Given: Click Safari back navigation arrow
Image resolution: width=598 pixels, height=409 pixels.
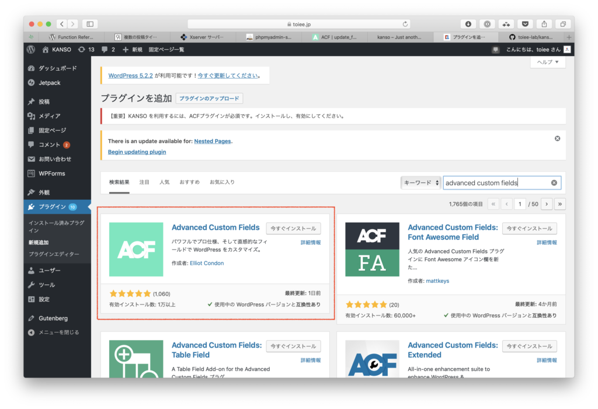Looking at the screenshot, I should pyautogui.click(x=62, y=24).
